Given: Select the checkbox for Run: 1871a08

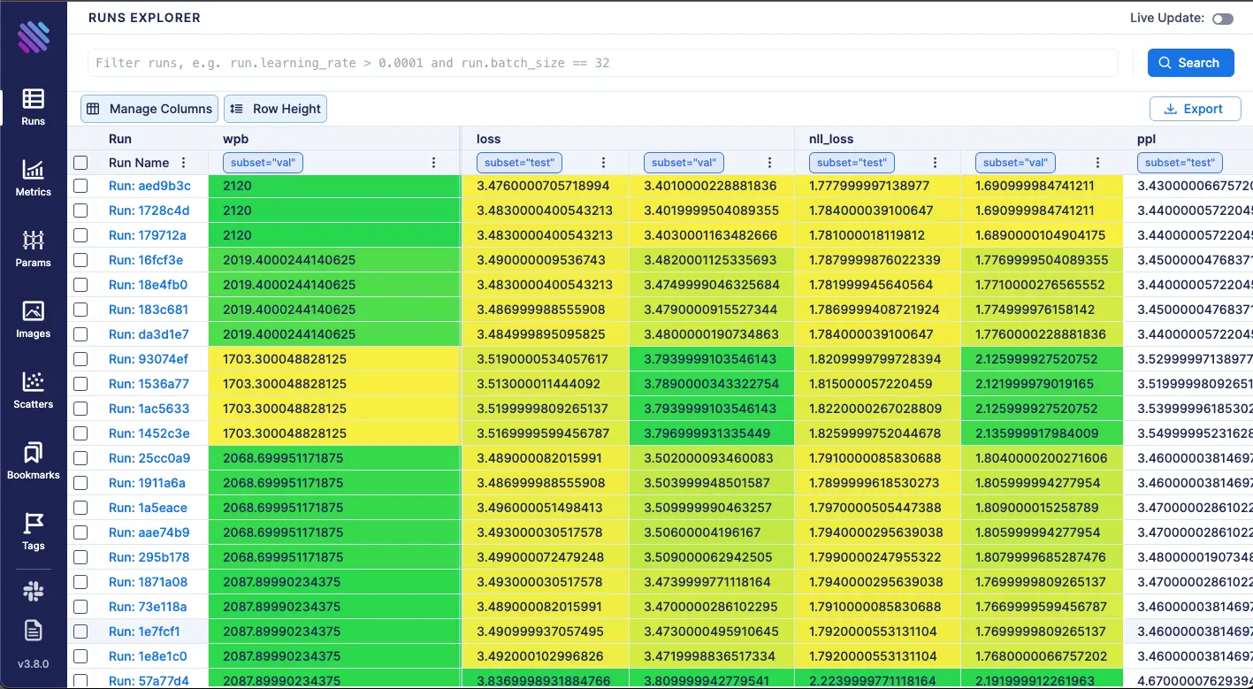Looking at the screenshot, I should (x=80, y=582).
